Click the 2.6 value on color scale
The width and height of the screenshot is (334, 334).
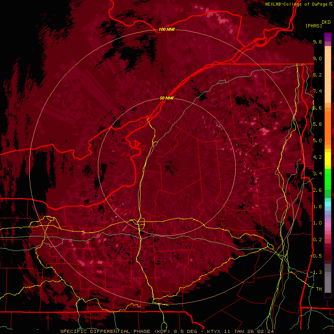click(317, 190)
